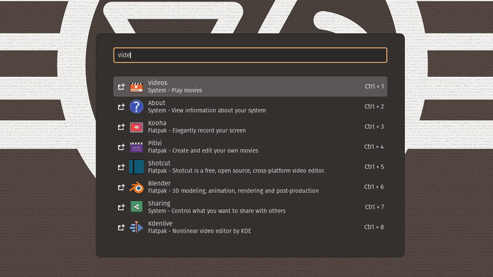Click the Blender logo icon
The height and width of the screenshot is (277, 493).
136,187
